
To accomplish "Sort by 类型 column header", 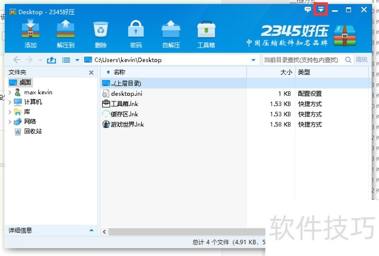I will pos(332,72).
